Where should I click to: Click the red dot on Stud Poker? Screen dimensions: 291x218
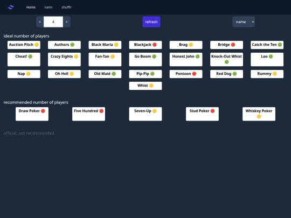point(212,111)
